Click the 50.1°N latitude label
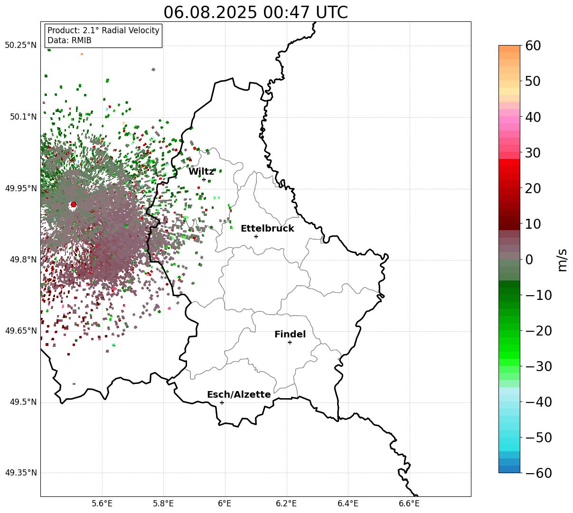Image resolution: width=573 pixels, height=513 pixels. [23, 117]
